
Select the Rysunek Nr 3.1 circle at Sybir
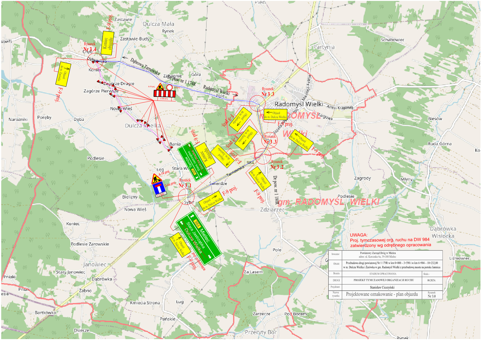click(186, 196)
